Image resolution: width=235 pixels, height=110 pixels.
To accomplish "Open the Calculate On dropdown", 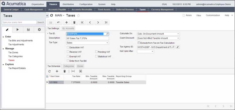I will [x=178, y=34].
